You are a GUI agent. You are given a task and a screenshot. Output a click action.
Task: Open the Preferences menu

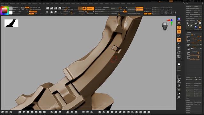(84, 3)
